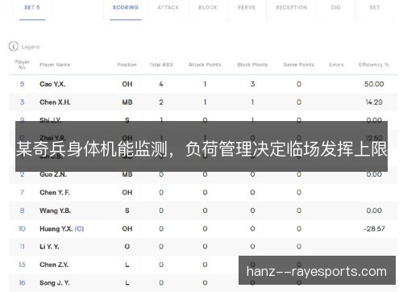Open the SET statistics tab
The image size is (403, 292).
pos(374,7)
